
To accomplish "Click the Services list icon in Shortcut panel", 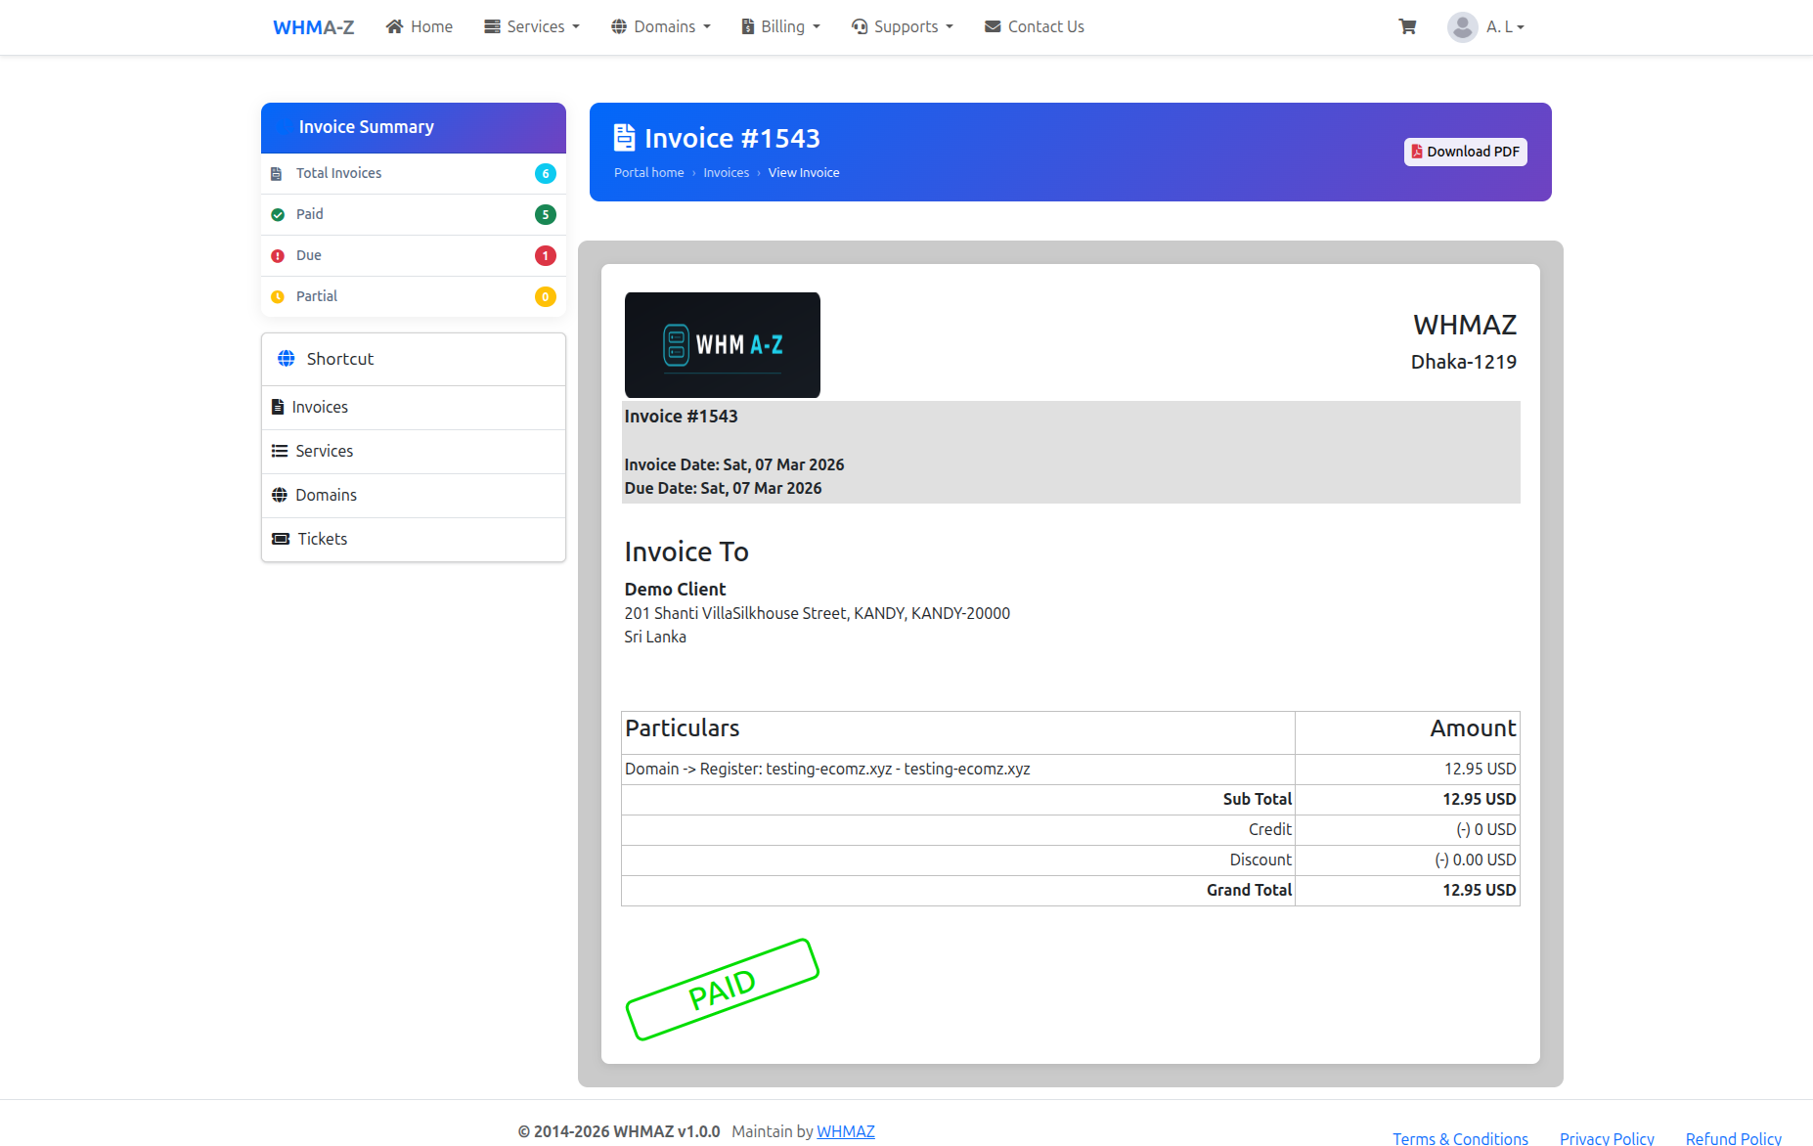I will (279, 451).
